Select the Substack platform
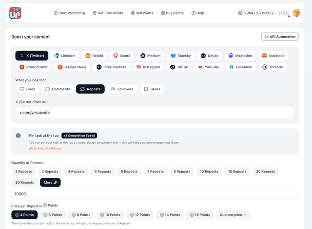Screen dimensions: 312x229 [272, 56]
